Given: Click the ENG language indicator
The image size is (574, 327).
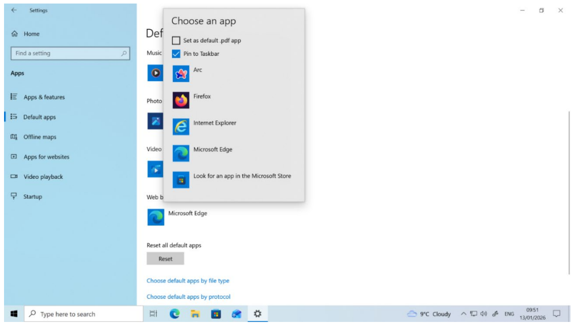Looking at the screenshot, I should 509,314.
